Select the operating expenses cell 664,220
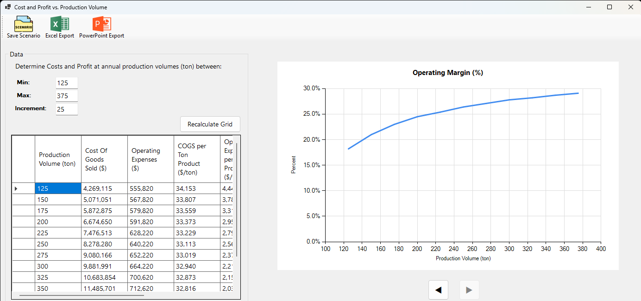This screenshot has width=641, height=301. click(x=151, y=266)
